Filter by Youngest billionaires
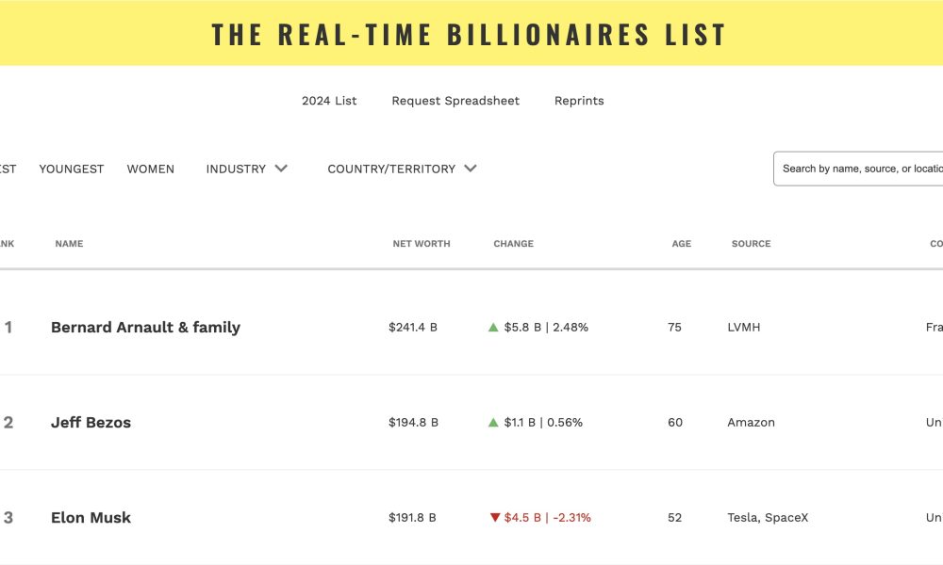 [72, 169]
